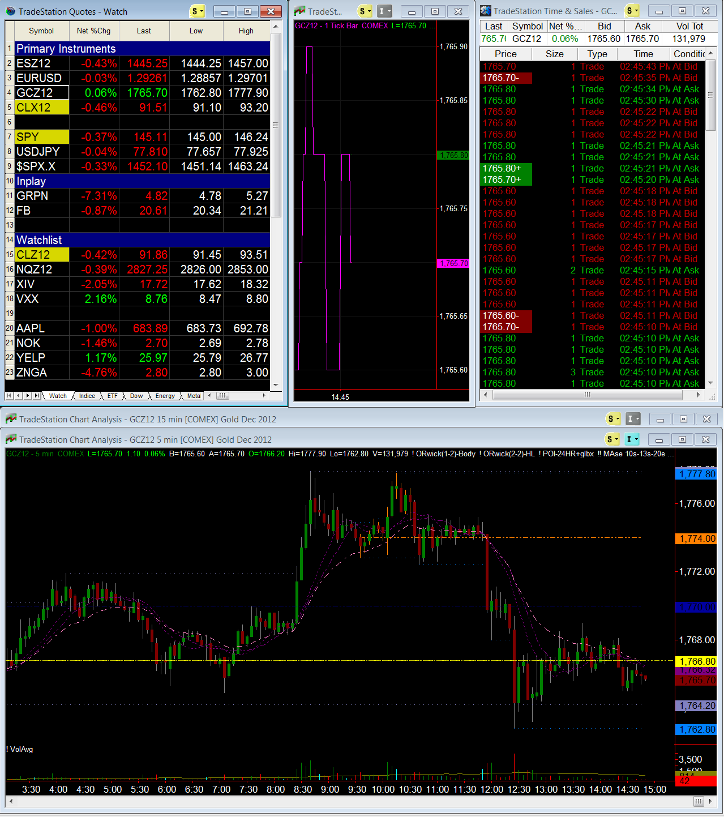Image resolution: width=724 pixels, height=817 pixels.
Task: Click Quotes vertical scrollbar thumb
Action: [276, 125]
